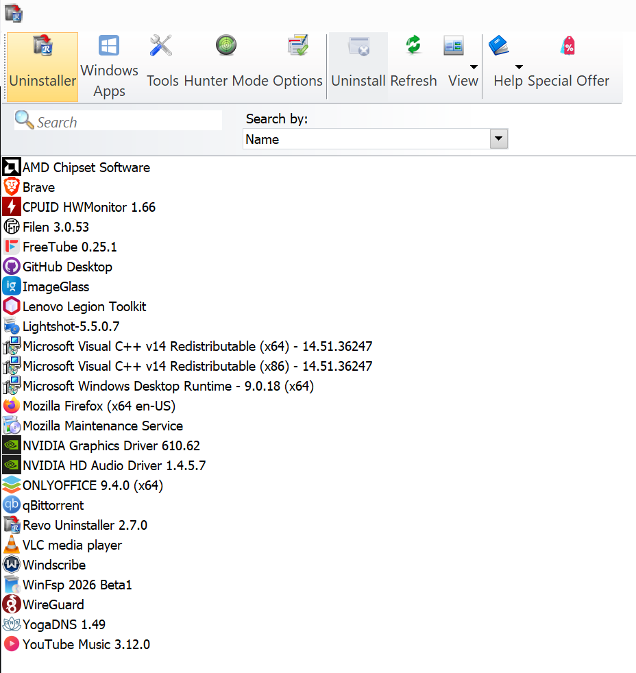Viewport: 636px width, 673px height.
Task: Select the ONLYOFFICE layered icon
Action: point(12,485)
